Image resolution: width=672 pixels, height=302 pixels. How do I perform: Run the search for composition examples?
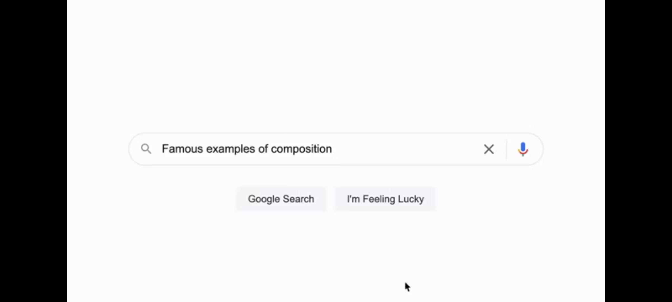[x=281, y=199]
